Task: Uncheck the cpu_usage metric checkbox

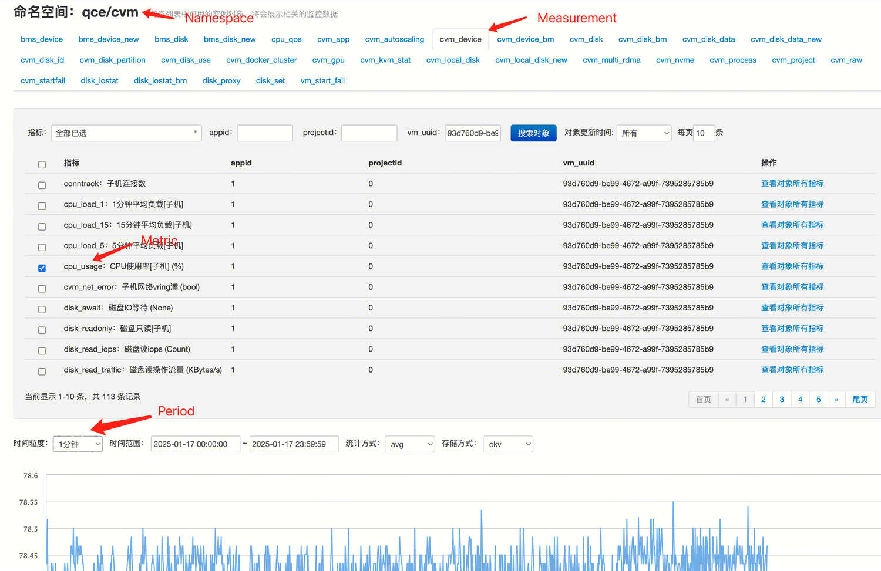Action: pos(42,268)
